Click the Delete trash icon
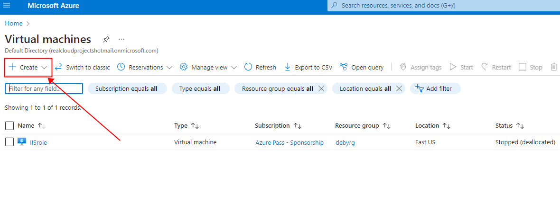Viewport: 560px width, 201px height. point(553,67)
